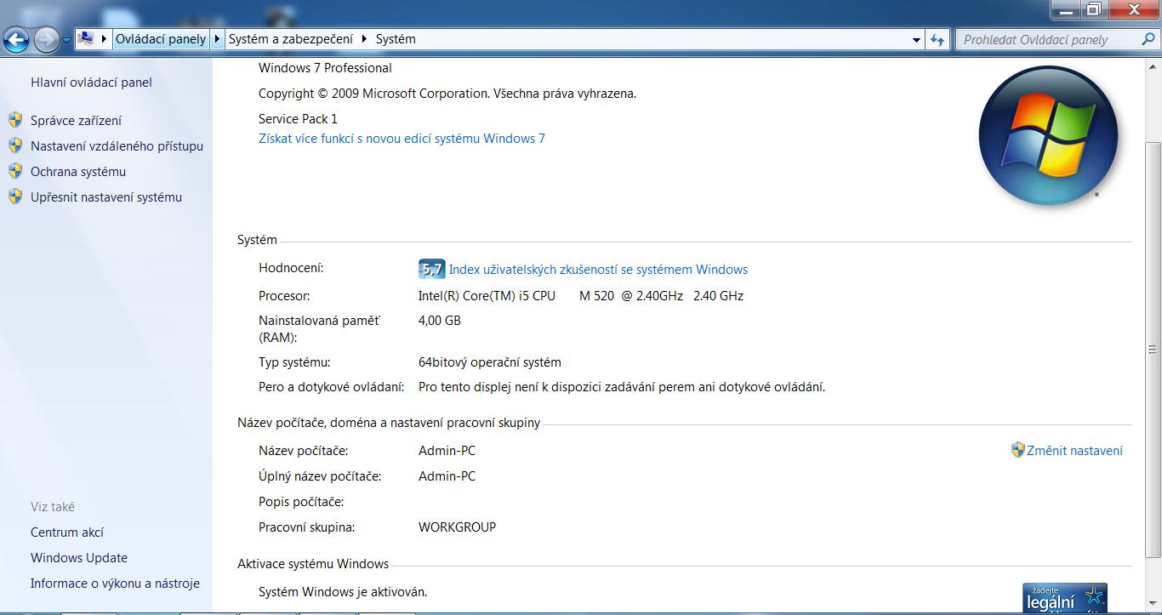Click the legální software genuine badge
Viewport: 1162px width, 615px height.
tap(1064, 598)
